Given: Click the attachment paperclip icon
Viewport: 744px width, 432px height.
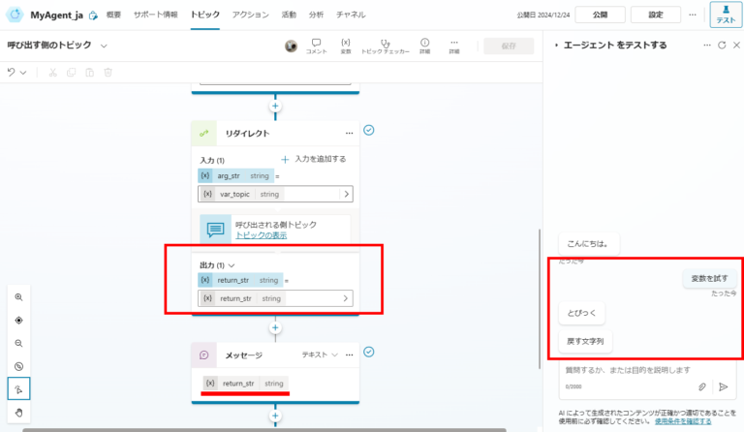Looking at the screenshot, I should [702, 386].
